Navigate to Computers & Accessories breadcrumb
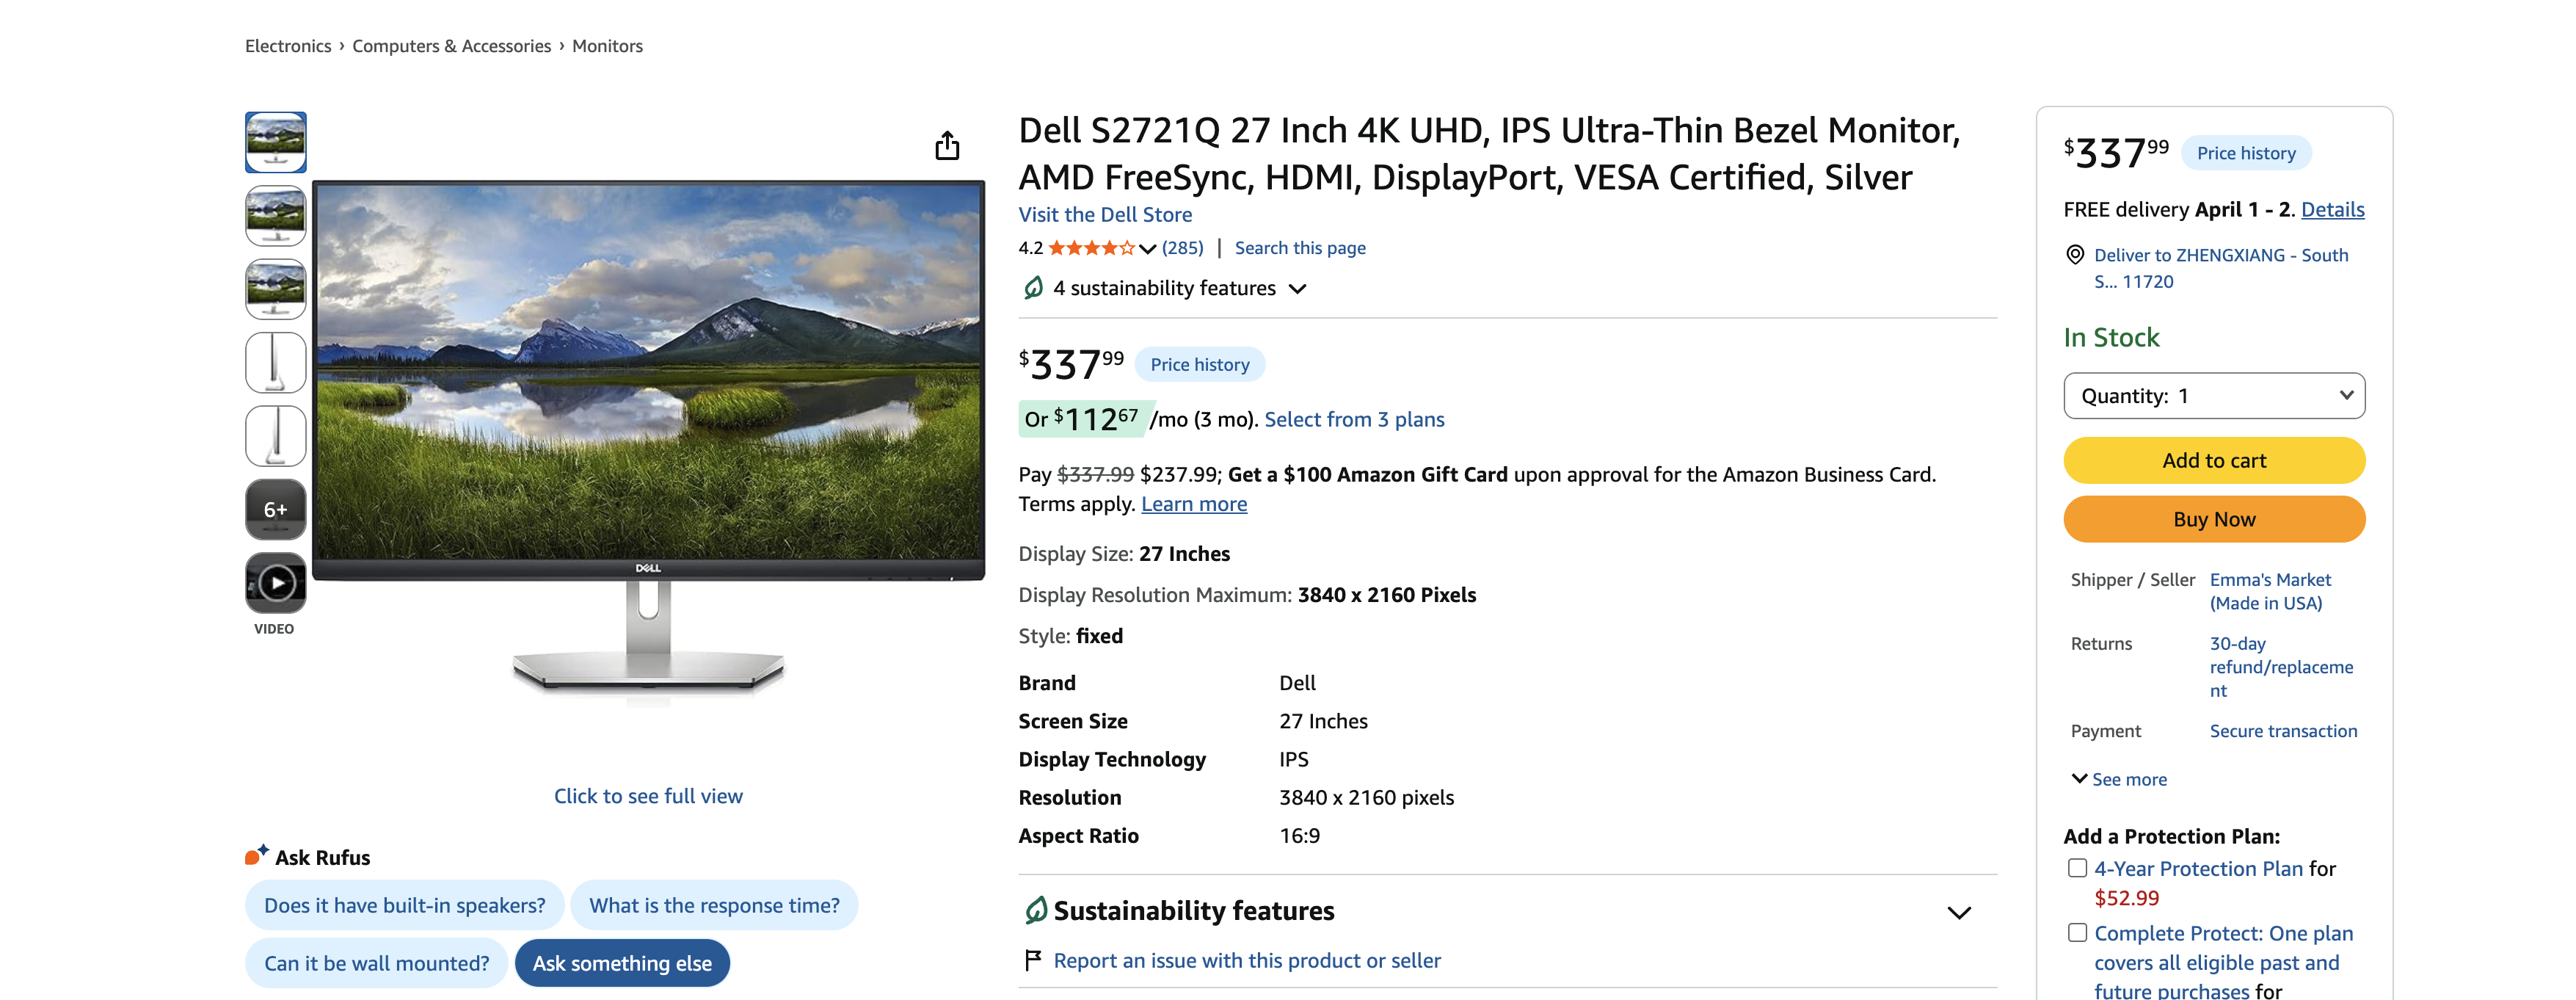Image resolution: width=2576 pixels, height=1000 pixels. click(451, 46)
